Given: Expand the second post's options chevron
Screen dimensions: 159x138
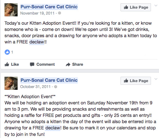Looking at the screenshot, I should (x=156, y=79).
